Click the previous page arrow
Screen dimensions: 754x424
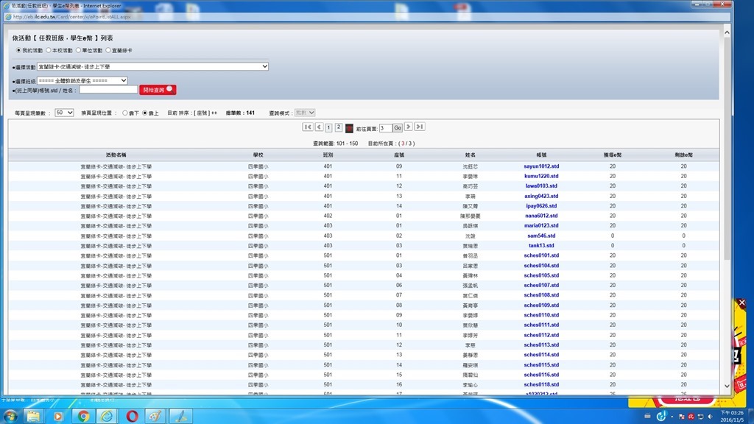(318, 127)
